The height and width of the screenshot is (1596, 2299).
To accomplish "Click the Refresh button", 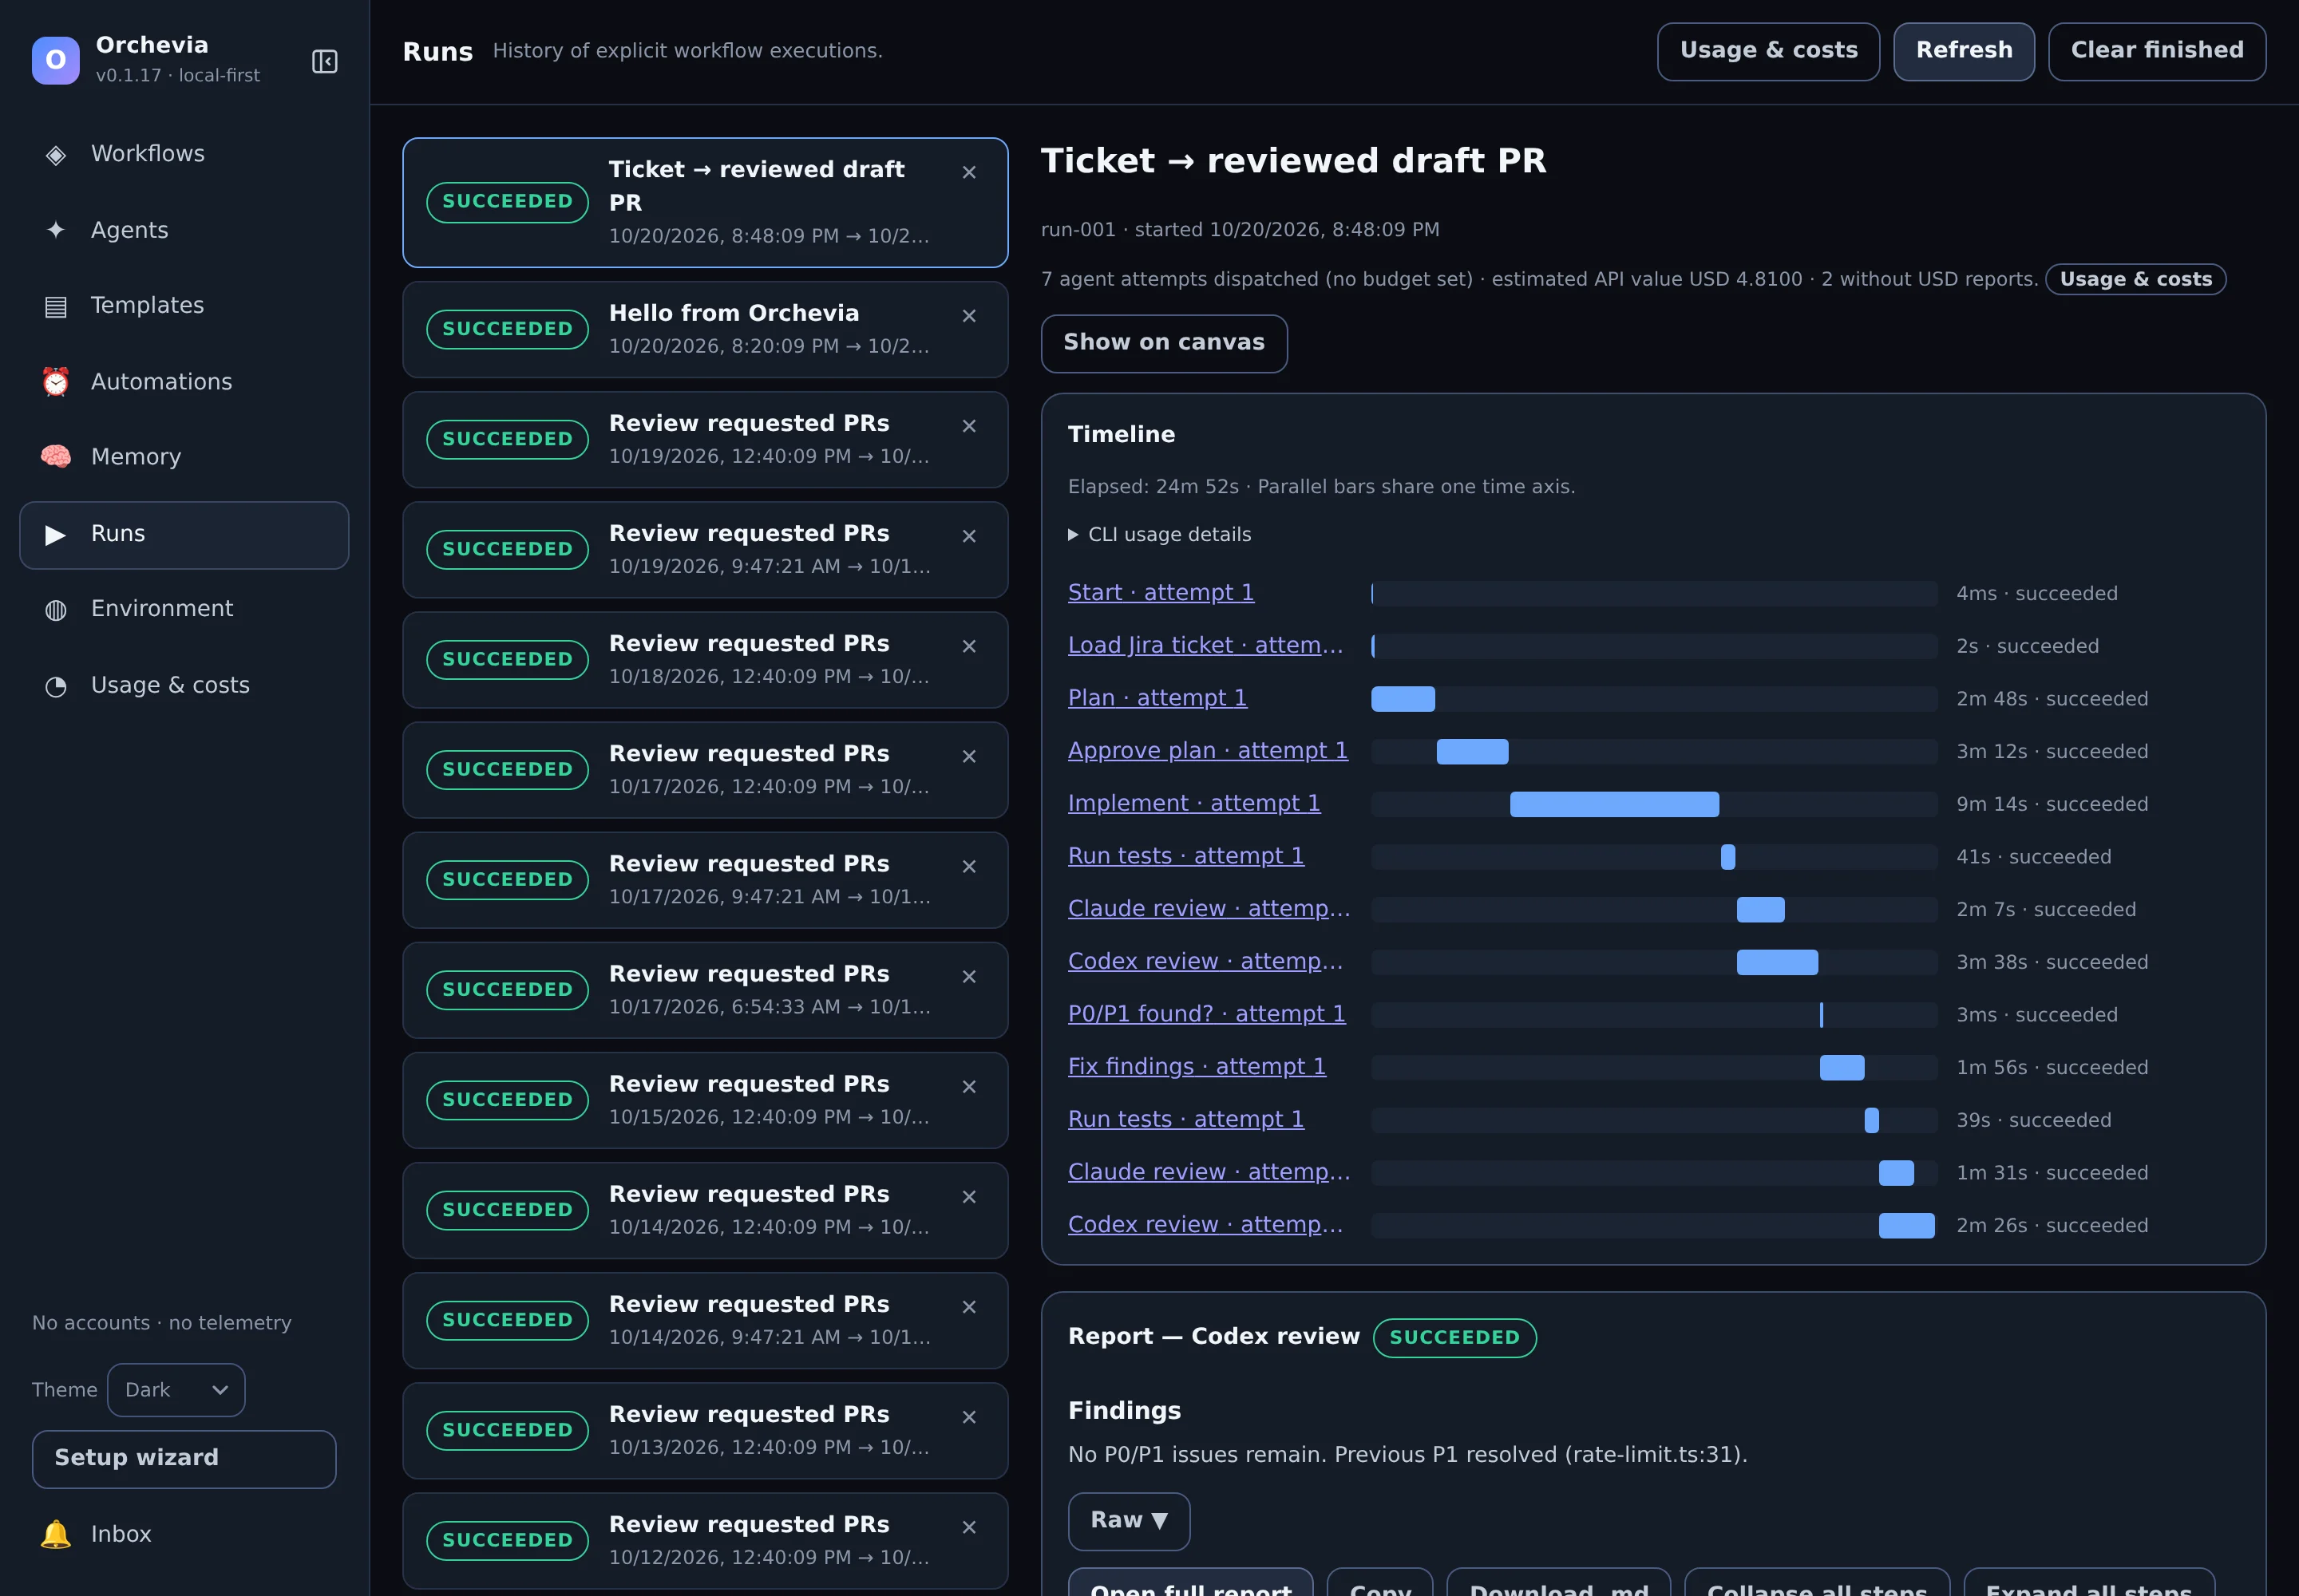I will [1963, 51].
